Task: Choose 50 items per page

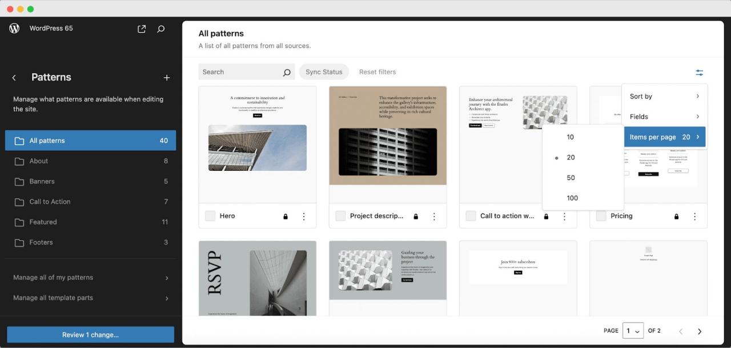Action: tap(571, 178)
